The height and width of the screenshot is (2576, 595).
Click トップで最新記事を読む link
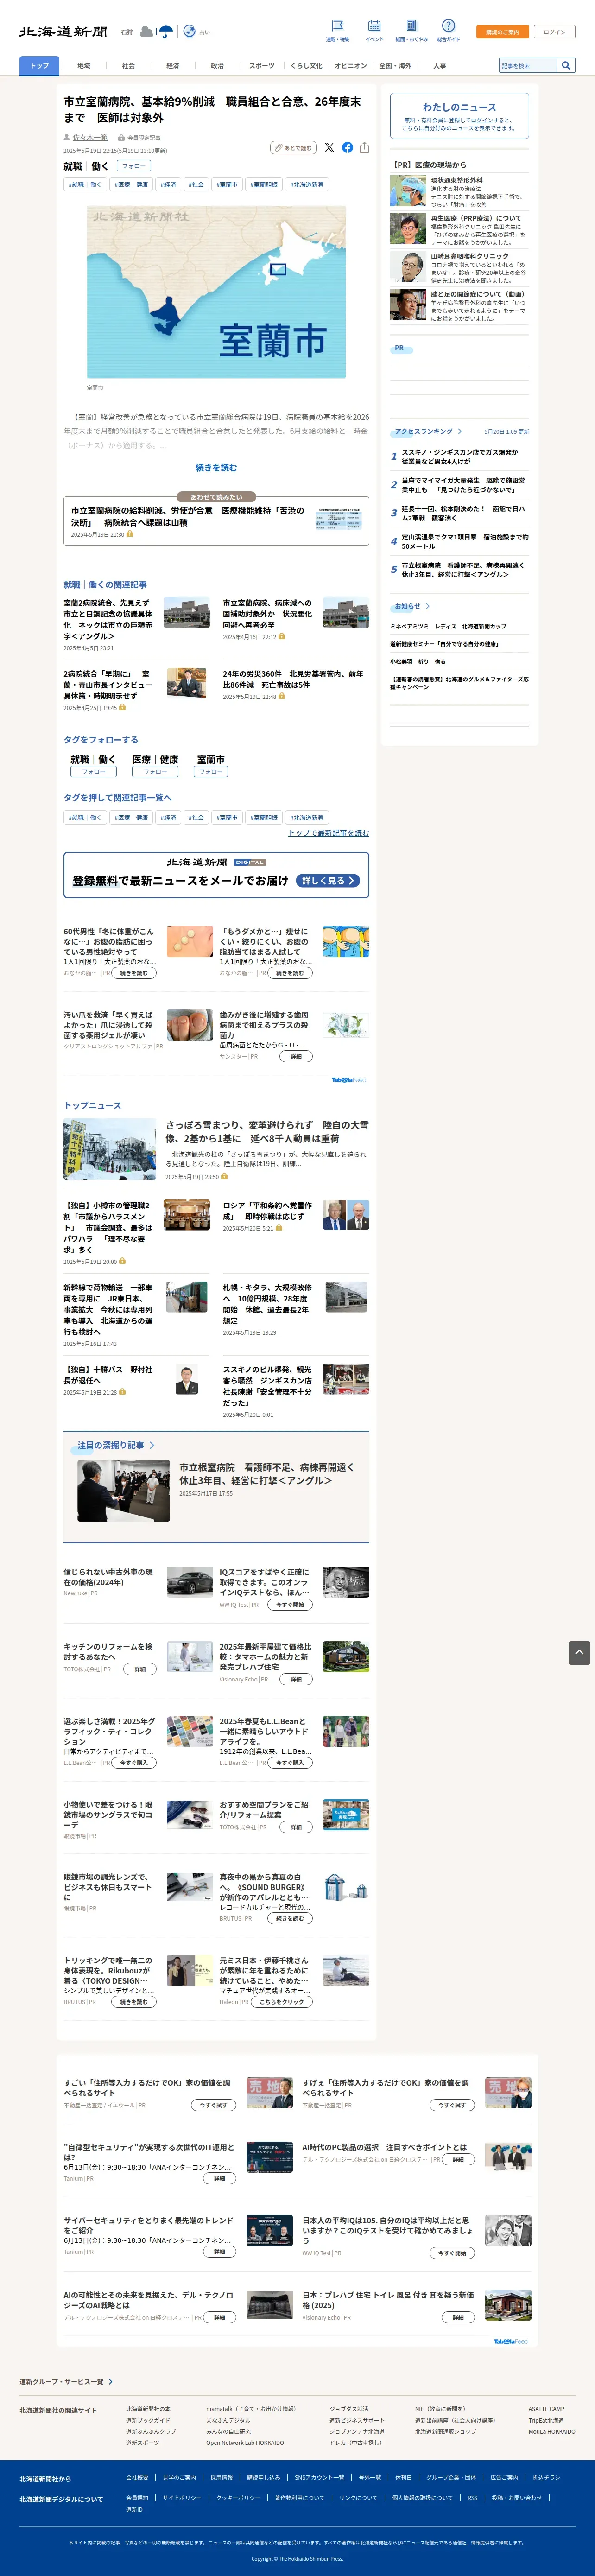(328, 833)
